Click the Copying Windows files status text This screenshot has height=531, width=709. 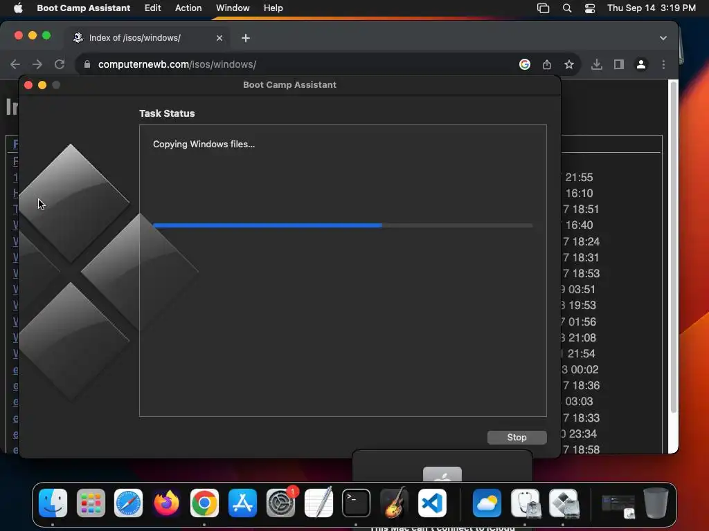point(204,144)
